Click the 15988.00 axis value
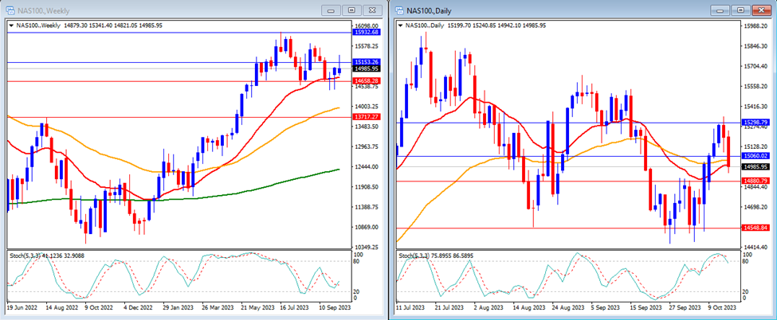This screenshot has height=320, width=777. (756, 25)
